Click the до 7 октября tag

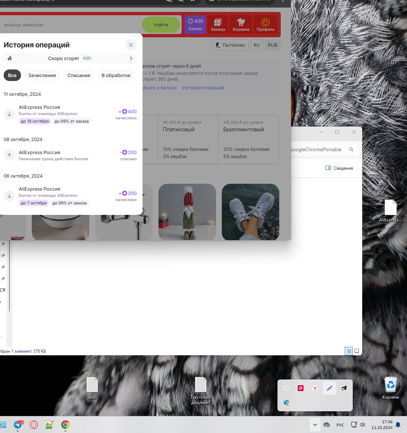34,203
